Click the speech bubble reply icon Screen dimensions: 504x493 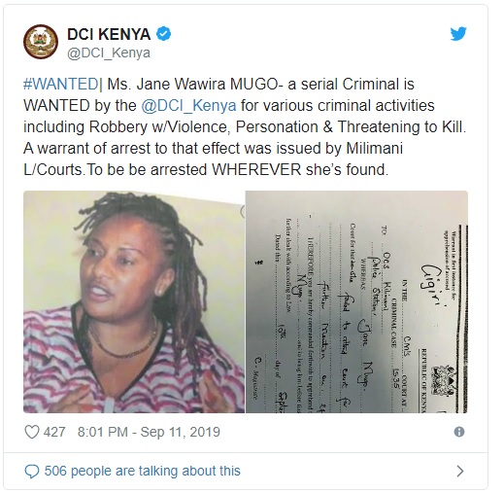(x=32, y=471)
